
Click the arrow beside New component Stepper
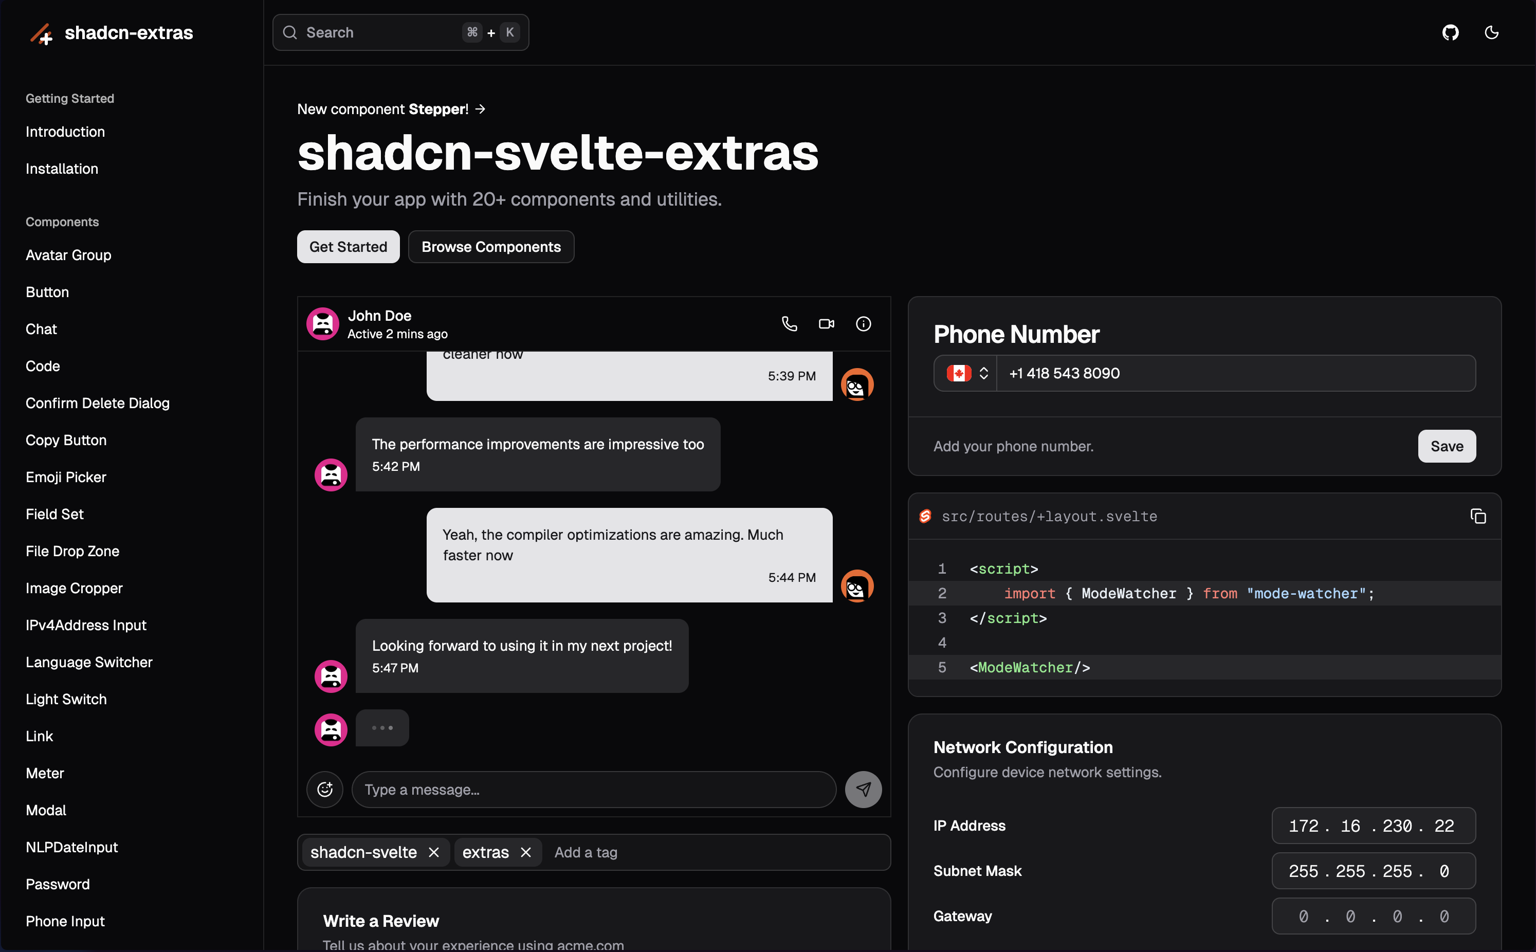point(481,109)
